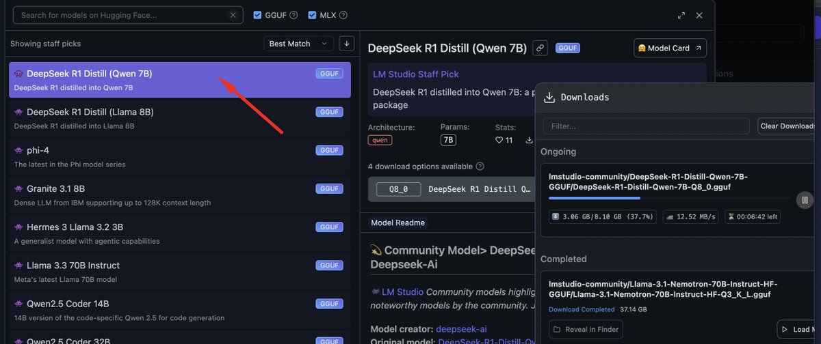
Task: Click the 12.52 MB/s speed badge
Action: [690, 217]
